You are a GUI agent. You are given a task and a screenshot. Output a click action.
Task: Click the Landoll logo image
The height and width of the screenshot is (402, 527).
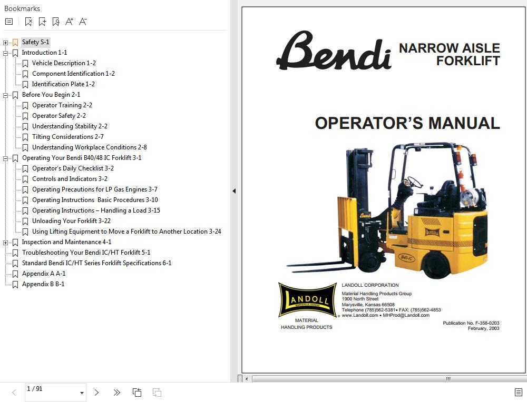[x=308, y=299]
